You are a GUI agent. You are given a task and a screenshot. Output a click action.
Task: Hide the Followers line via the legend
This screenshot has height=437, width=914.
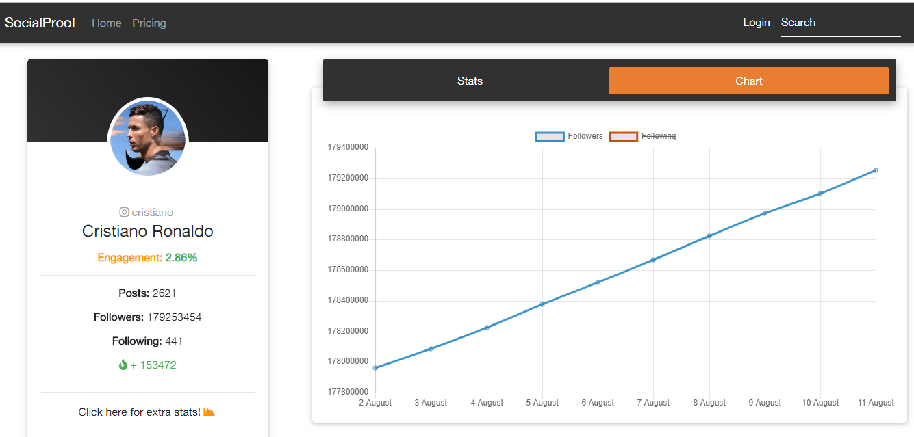pos(585,136)
